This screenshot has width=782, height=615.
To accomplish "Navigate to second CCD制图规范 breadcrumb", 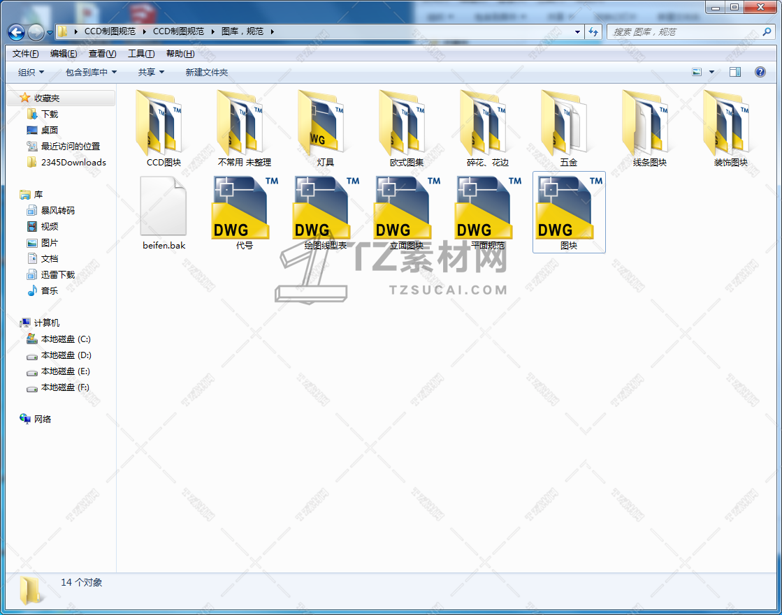I will (178, 31).
